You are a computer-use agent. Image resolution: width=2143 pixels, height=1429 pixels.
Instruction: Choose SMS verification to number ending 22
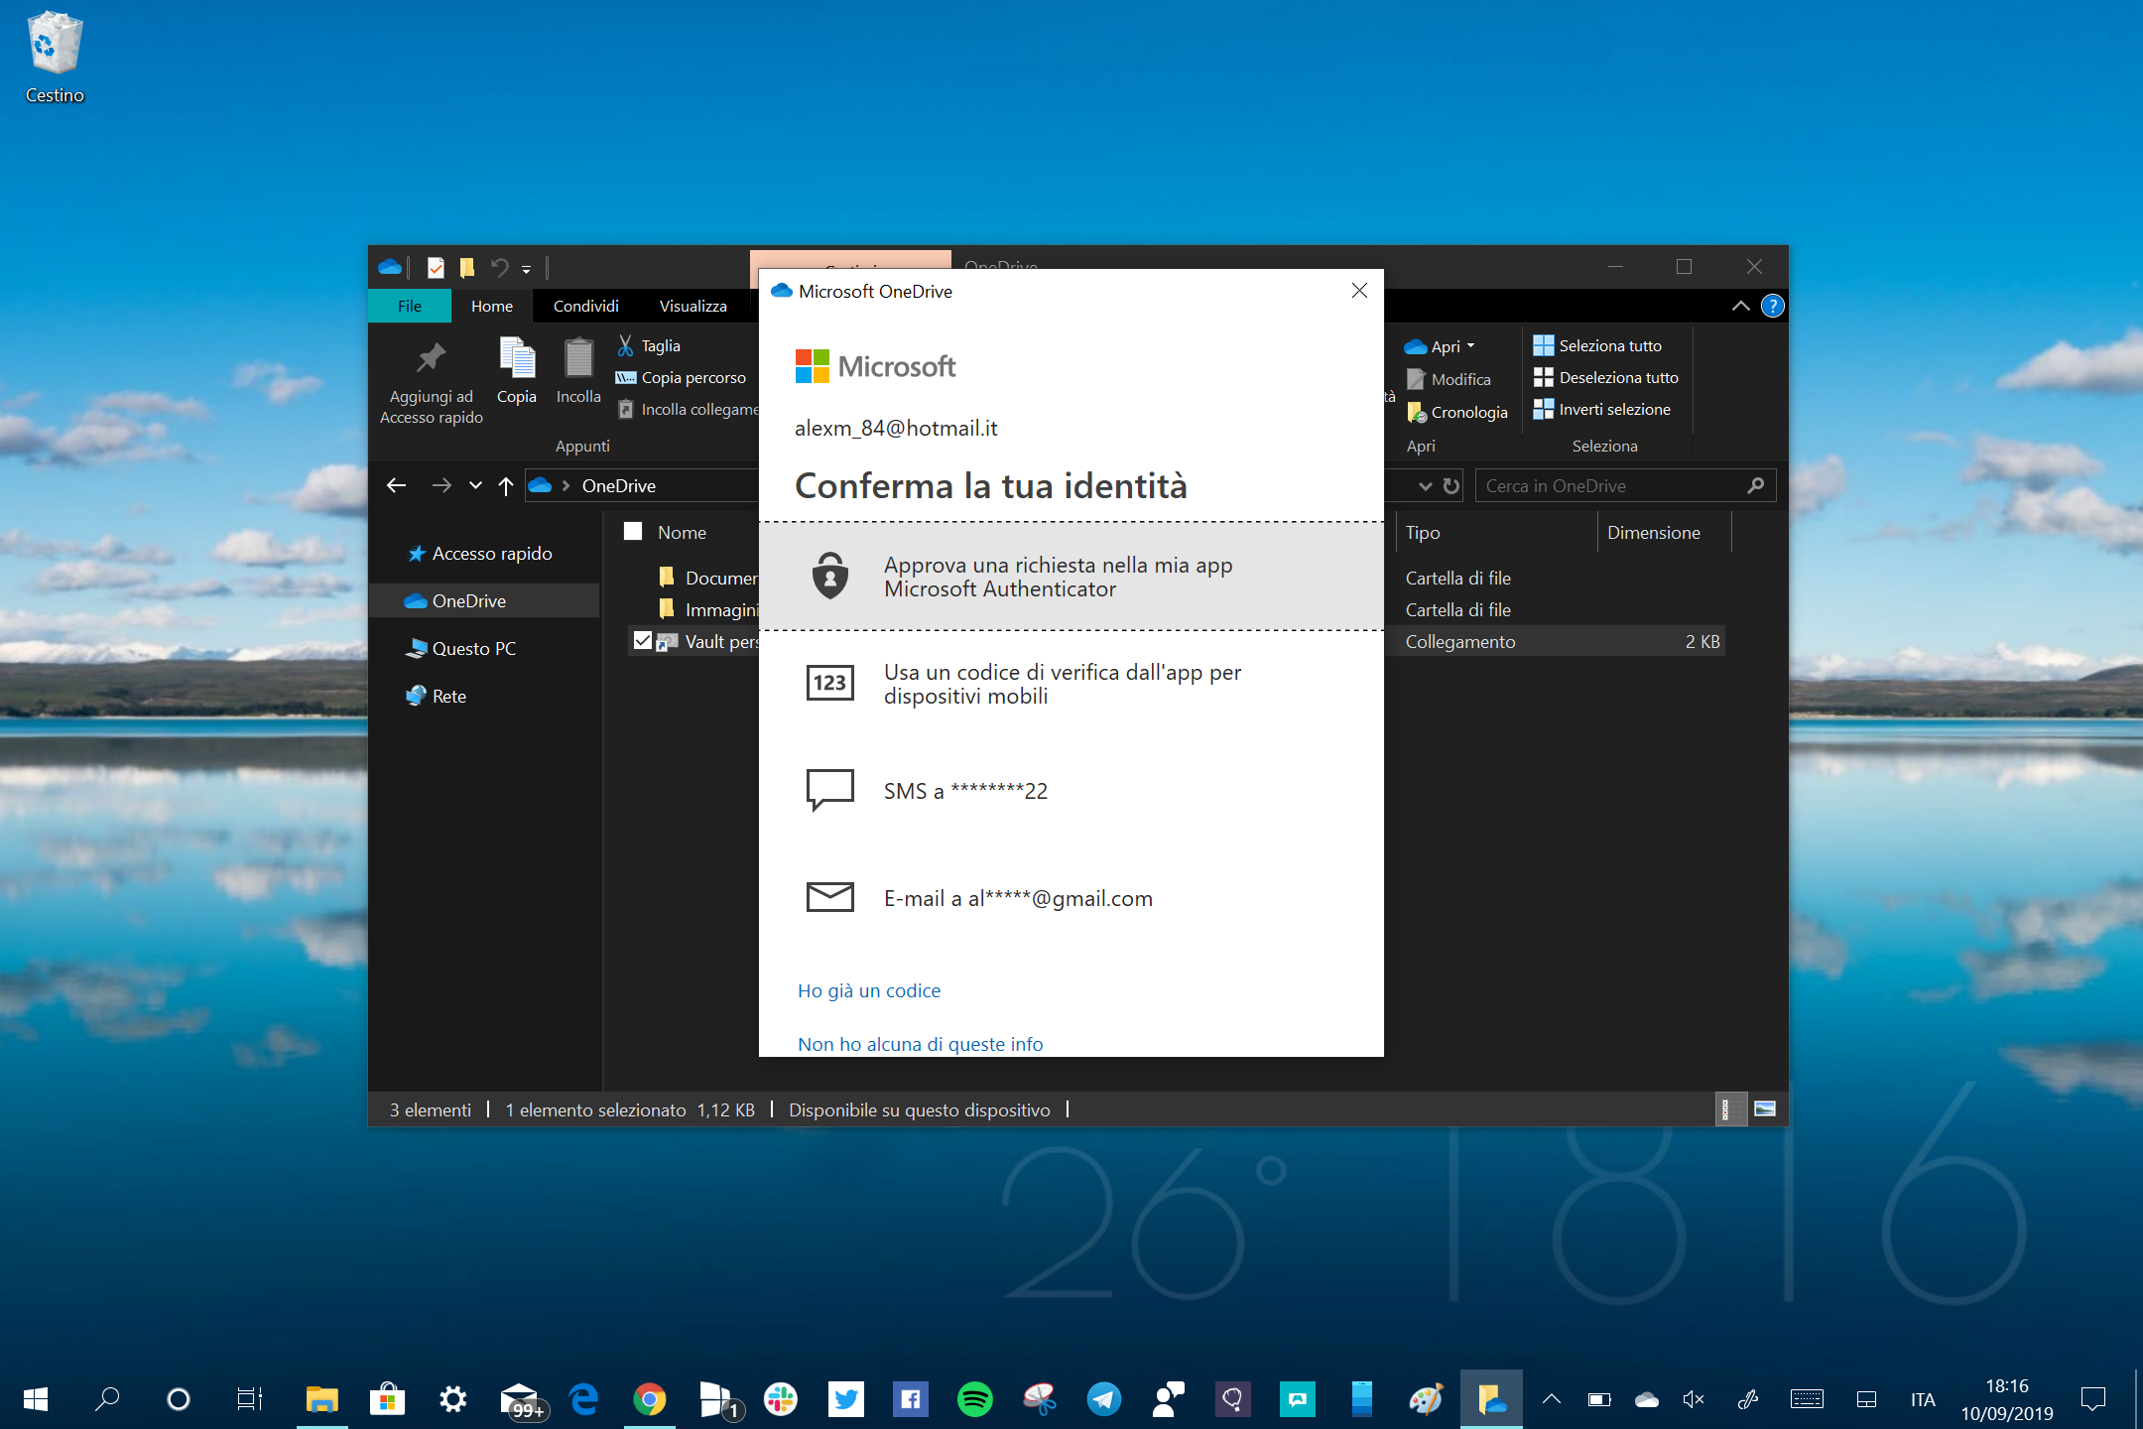pos(1071,791)
